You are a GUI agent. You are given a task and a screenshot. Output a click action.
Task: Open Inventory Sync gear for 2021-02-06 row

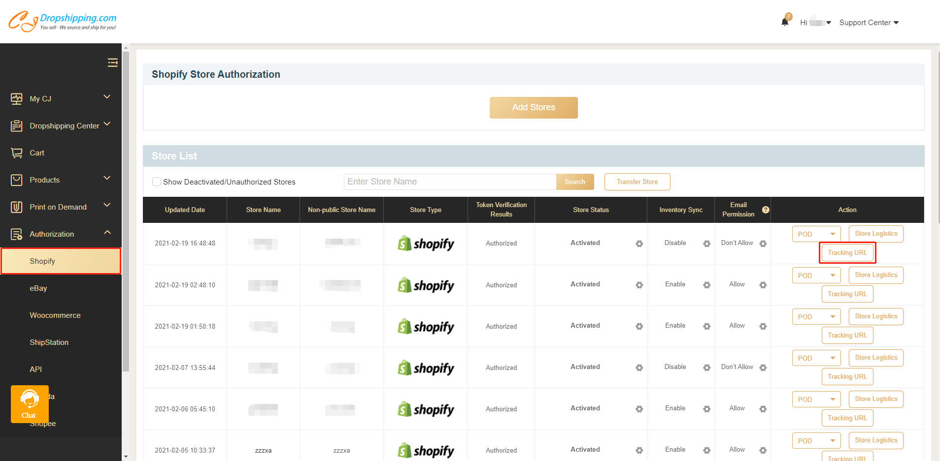(x=707, y=409)
